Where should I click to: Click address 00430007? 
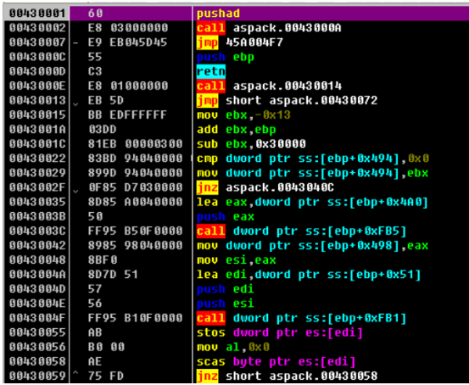point(37,42)
